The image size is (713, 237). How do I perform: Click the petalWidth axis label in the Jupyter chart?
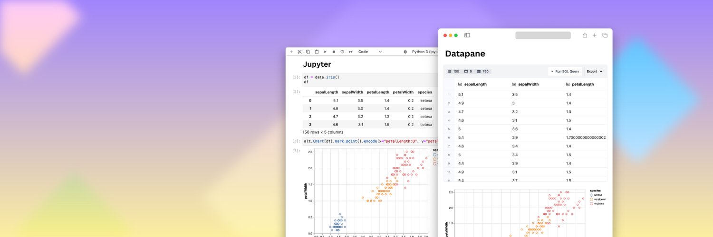306,191
